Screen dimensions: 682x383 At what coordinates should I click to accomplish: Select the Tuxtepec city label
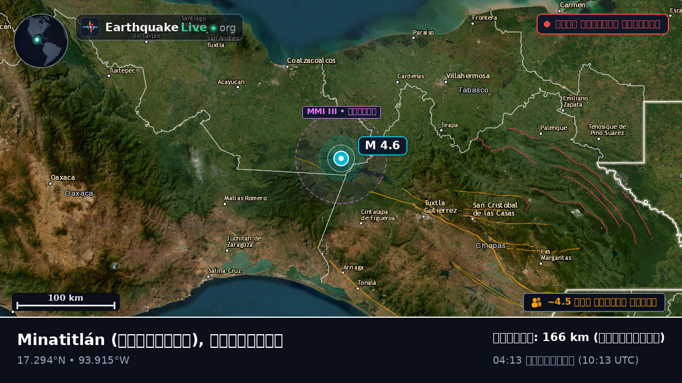pos(122,71)
